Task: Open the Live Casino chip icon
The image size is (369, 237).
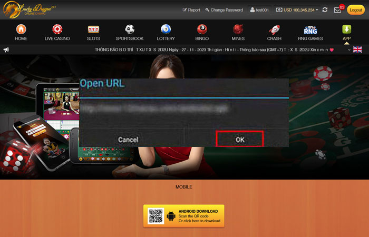Action: coord(56,29)
